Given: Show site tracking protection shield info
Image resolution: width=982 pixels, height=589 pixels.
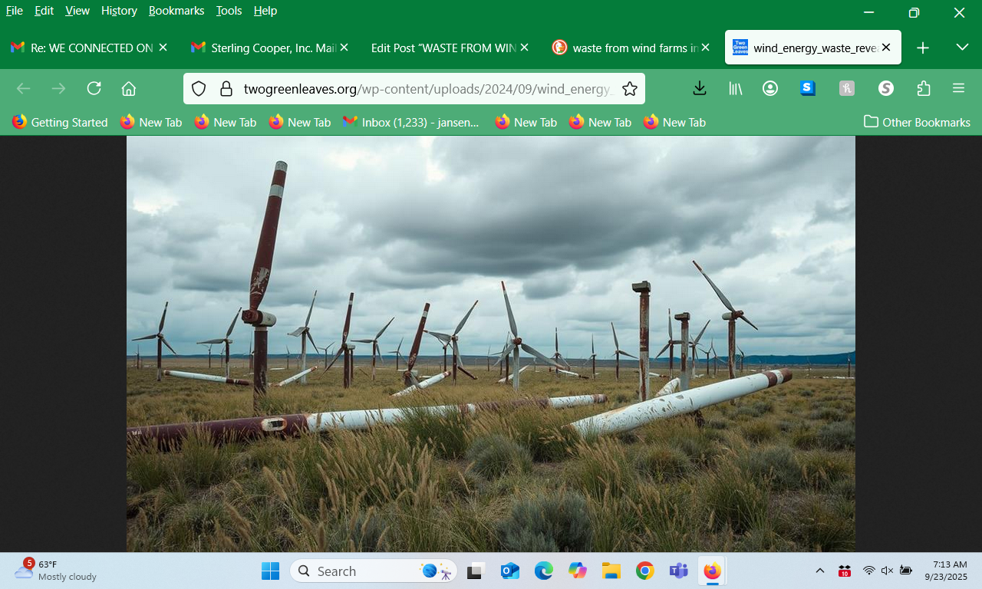Looking at the screenshot, I should pyautogui.click(x=199, y=89).
